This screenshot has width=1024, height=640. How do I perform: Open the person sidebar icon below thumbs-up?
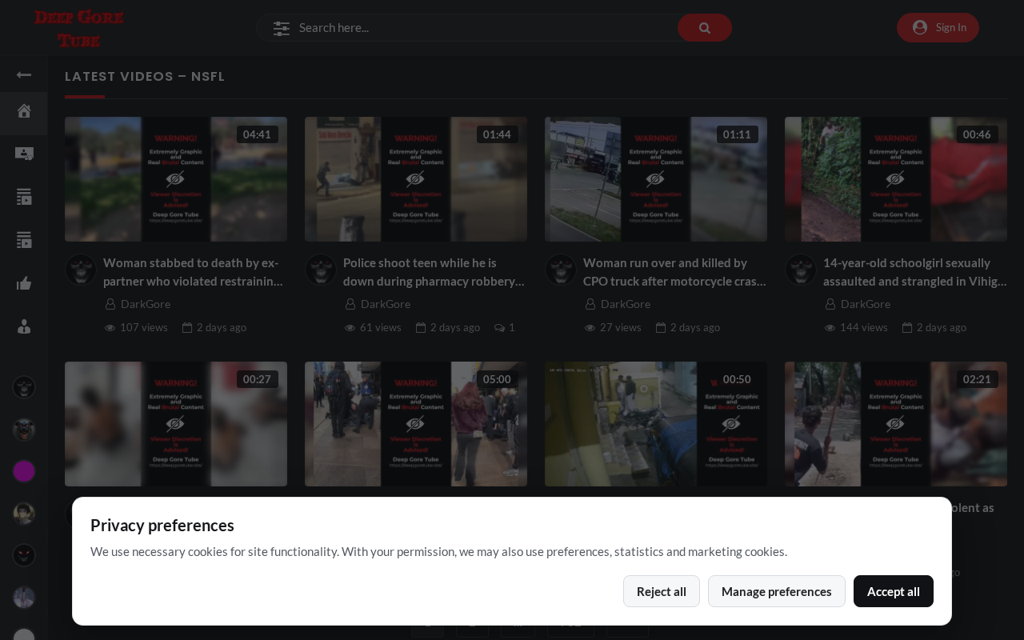[24, 326]
